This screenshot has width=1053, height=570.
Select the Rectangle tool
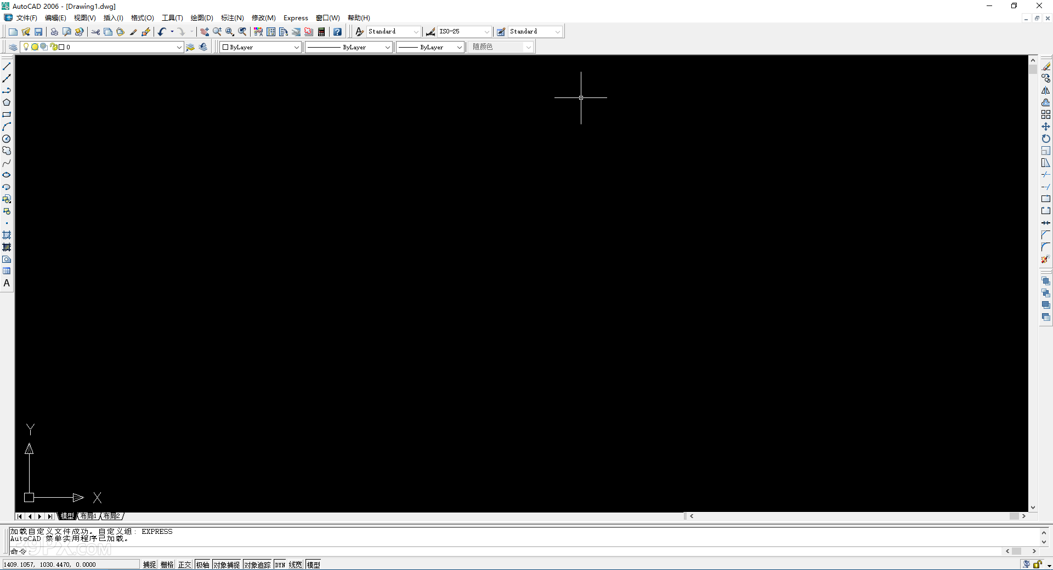pos(7,114)
